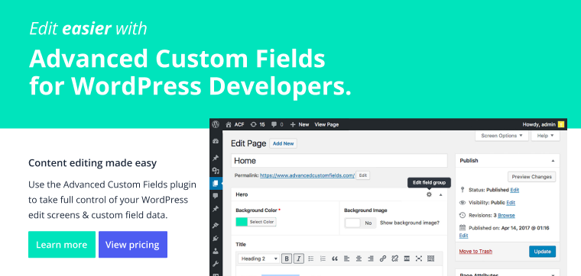Click the ACF site name
Image resolution: width=581 pixels, height=276 pixels.
pos(239,124)
